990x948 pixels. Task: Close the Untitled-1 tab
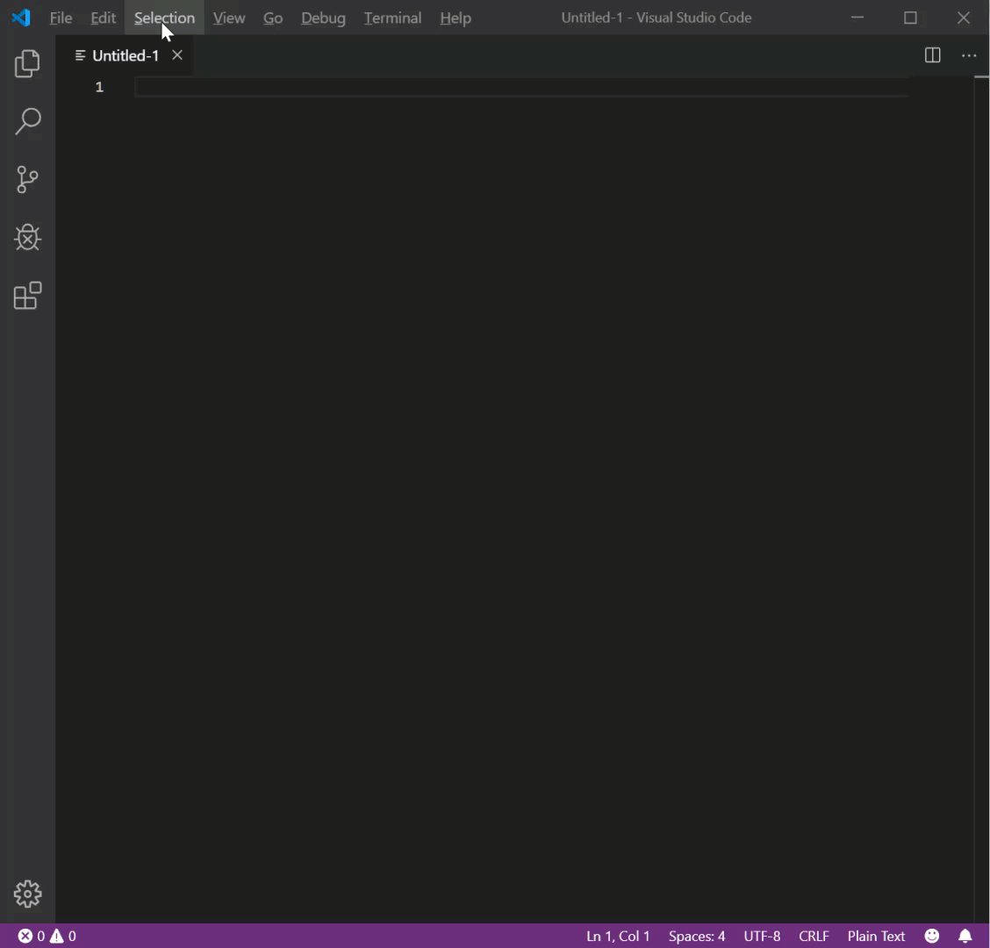177,55
